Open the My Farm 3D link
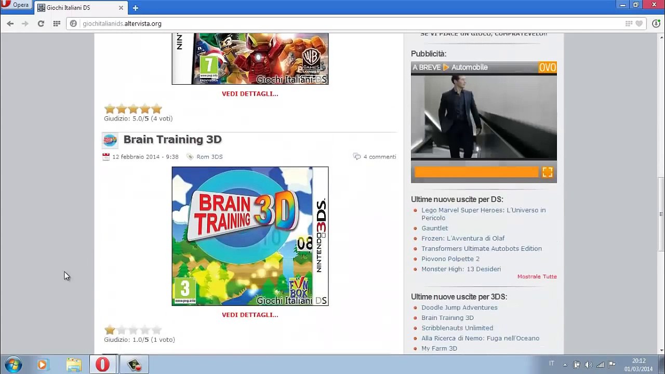 point(440,349)
